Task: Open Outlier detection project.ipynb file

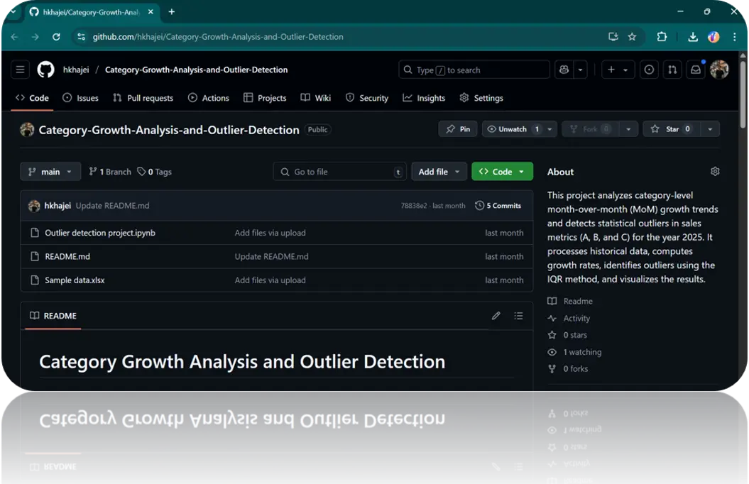Action: tap(99, 233)
